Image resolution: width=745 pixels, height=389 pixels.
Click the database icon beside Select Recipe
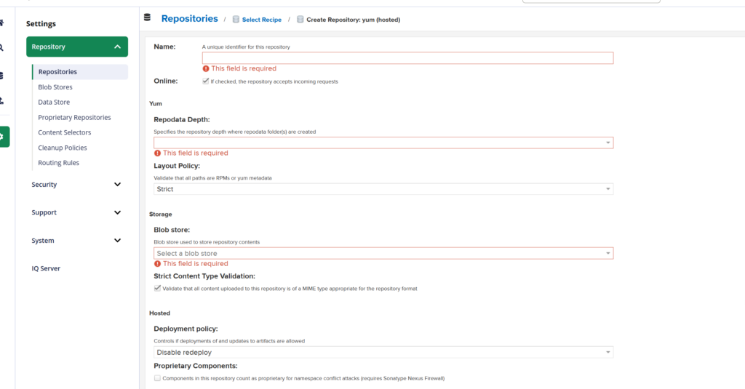click(236, 20)
